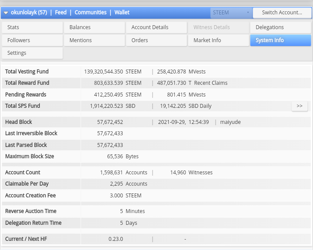
Task: Click the Total SPS Fund label
Action: pyautogui.click(x=23, y=106)
